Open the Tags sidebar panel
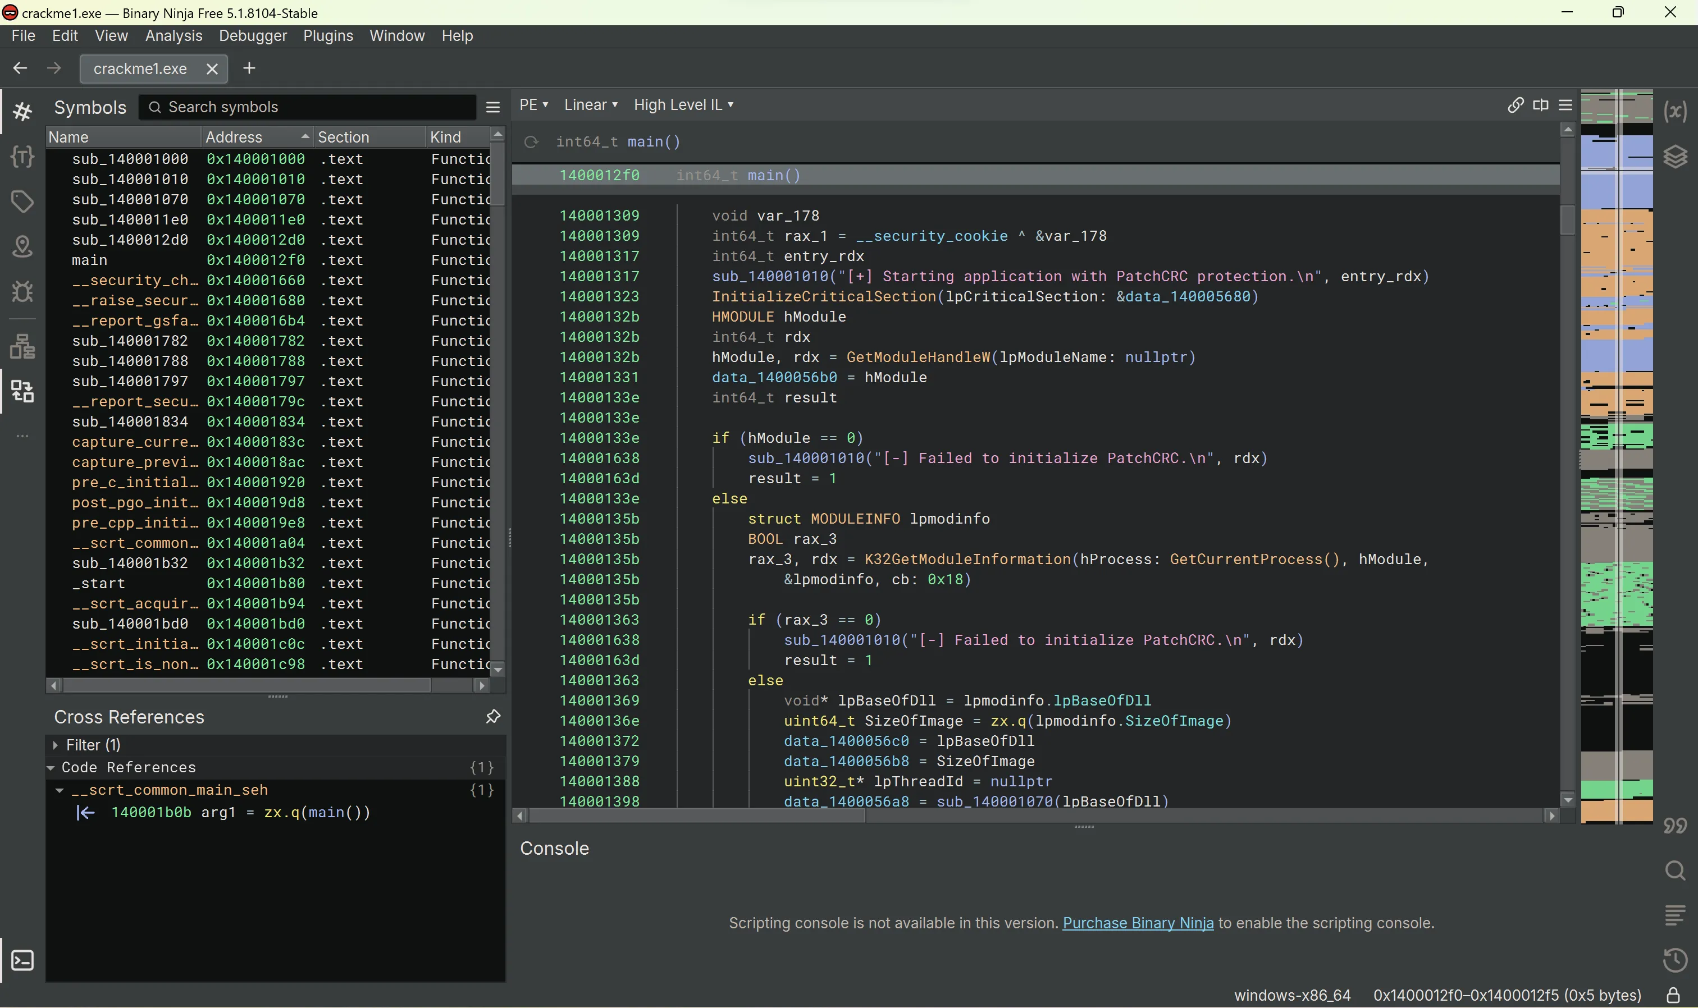 point(22,201)
